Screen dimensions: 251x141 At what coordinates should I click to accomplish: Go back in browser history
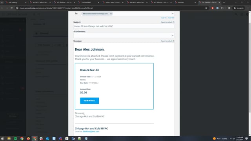tap(2, 8)
